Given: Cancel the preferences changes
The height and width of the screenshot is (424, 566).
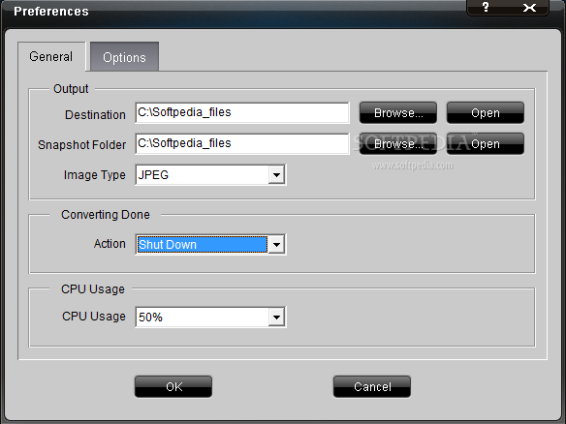Looking at the screenshot, I should coord(372,387).
